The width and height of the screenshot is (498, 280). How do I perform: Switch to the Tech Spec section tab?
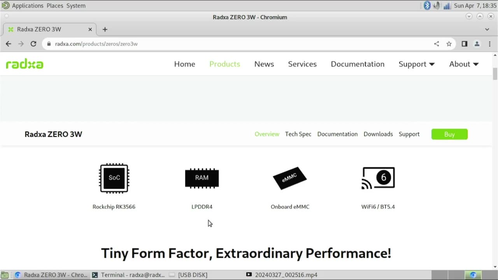coord(298,134)
